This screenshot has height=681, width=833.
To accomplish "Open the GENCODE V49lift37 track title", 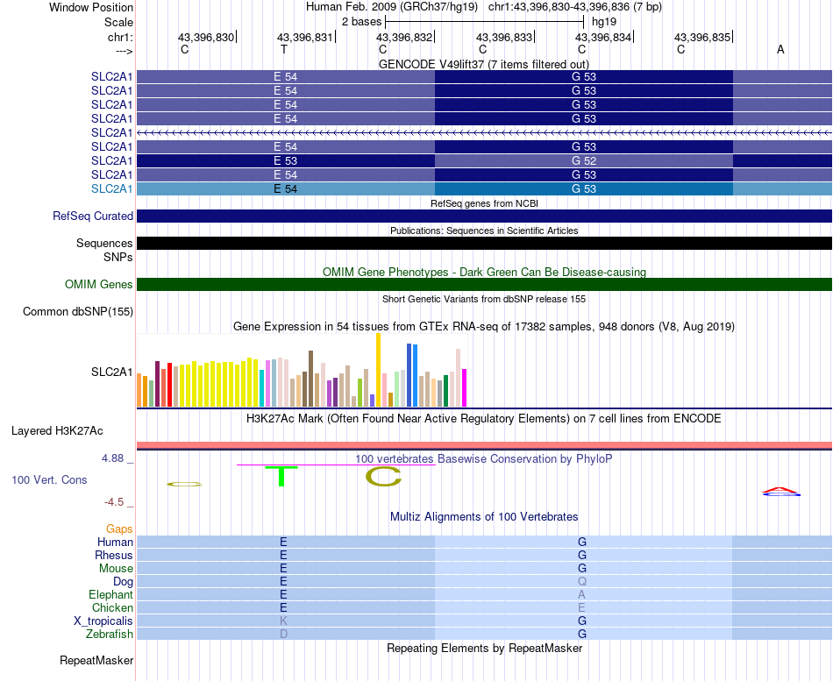I will coord(484,64).
